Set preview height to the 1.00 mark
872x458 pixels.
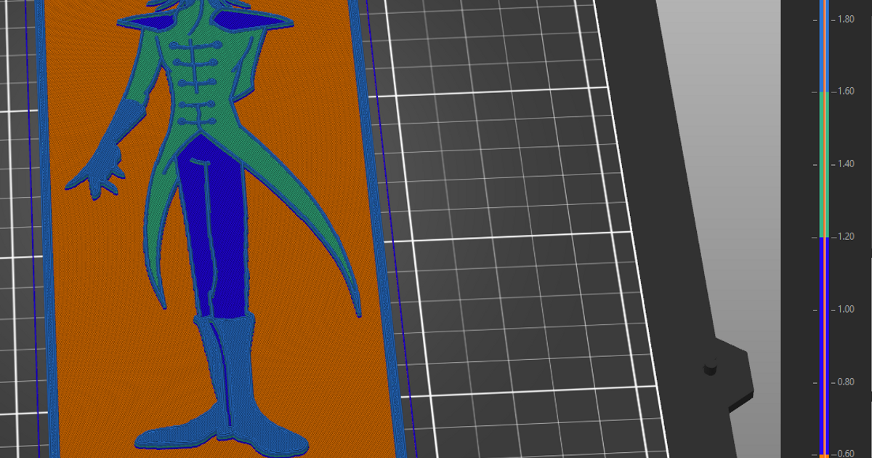[823, 308]
